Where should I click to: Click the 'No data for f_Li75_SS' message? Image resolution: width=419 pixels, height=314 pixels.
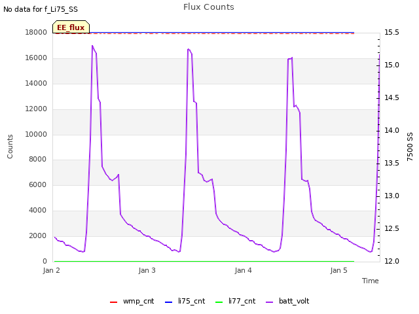point(41,9)
